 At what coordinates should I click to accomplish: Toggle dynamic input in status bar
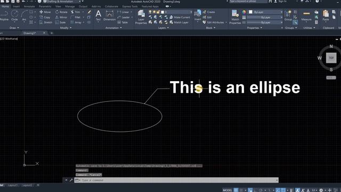click(250, 190)
